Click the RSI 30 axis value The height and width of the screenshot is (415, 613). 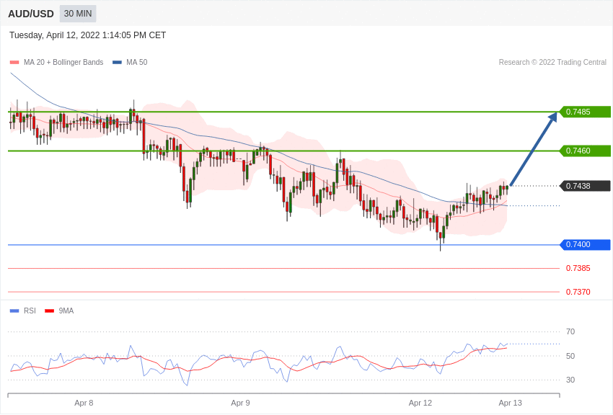(570, 380)
